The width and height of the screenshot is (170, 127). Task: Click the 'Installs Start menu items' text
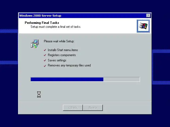(63, 50)
